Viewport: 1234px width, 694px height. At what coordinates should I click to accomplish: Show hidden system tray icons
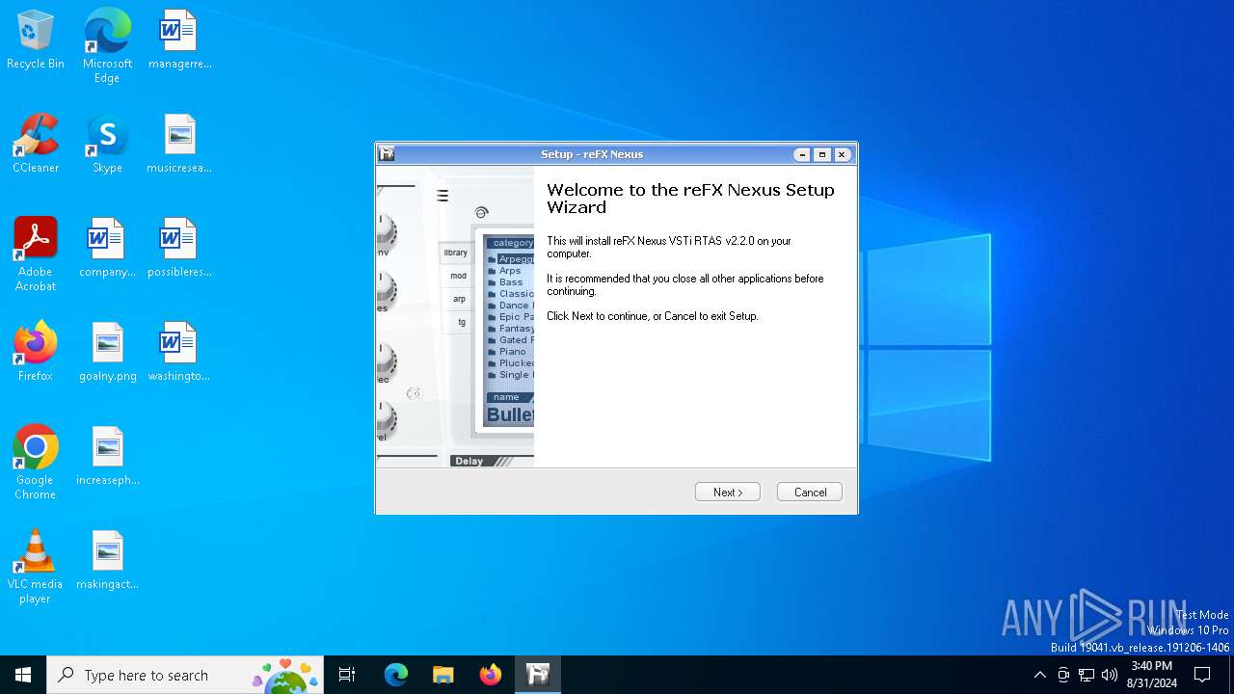click(x=1039, y=675)
